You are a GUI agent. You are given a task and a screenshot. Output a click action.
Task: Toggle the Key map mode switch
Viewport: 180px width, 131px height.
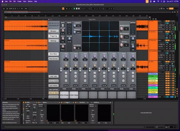(164, 8)
